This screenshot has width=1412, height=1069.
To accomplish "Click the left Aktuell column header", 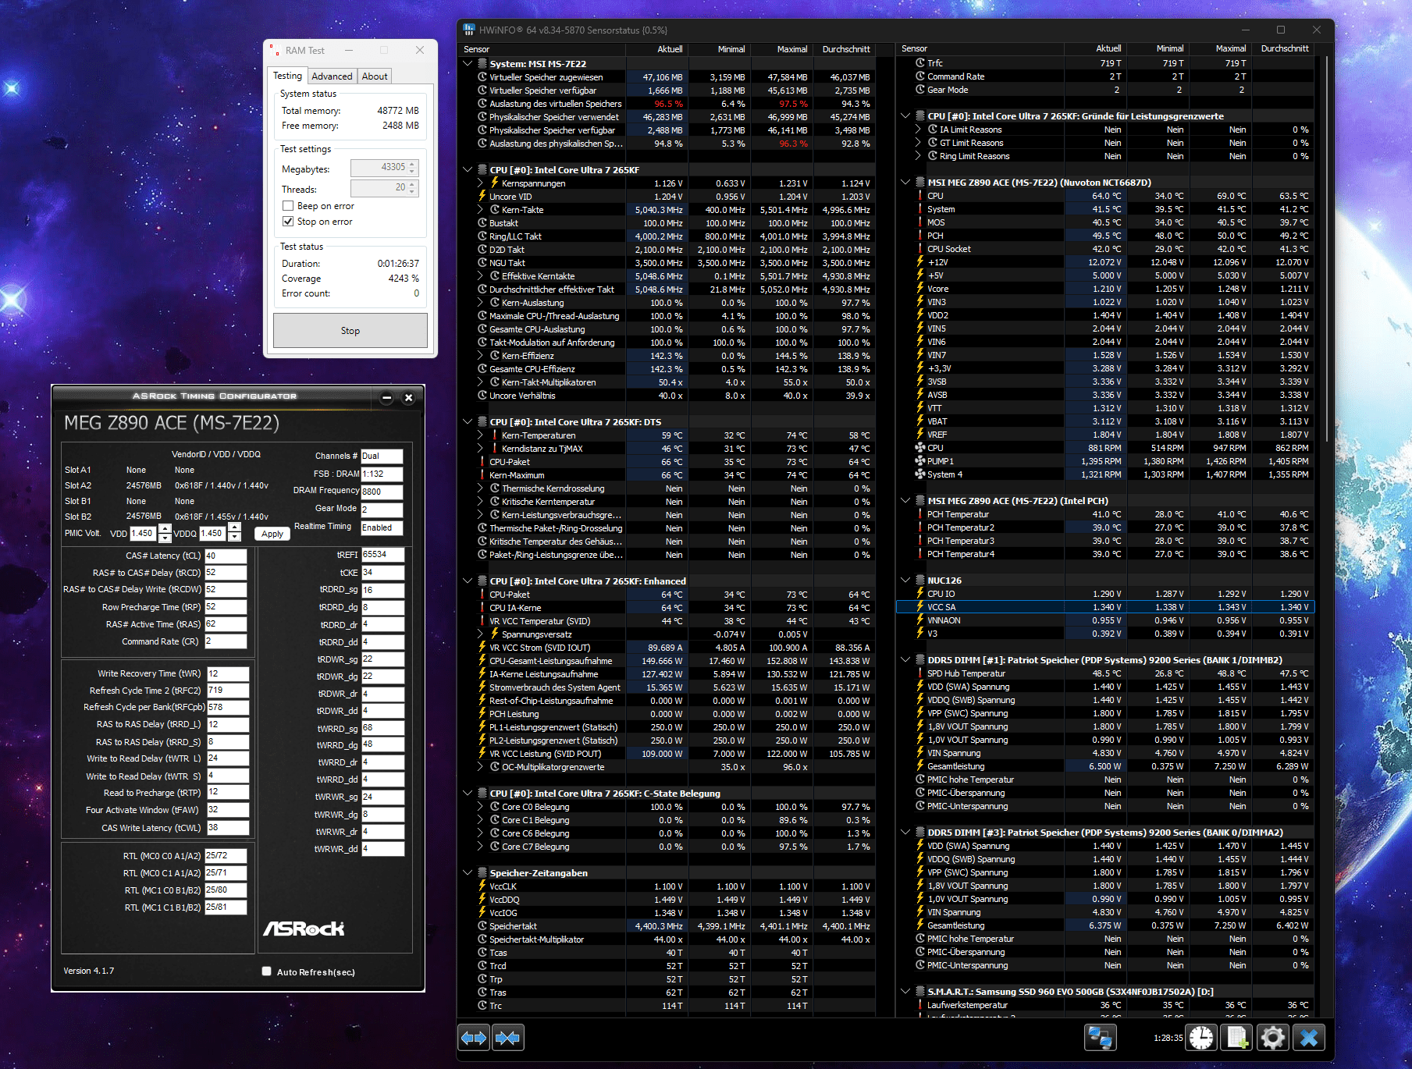I will pos(657,49).
